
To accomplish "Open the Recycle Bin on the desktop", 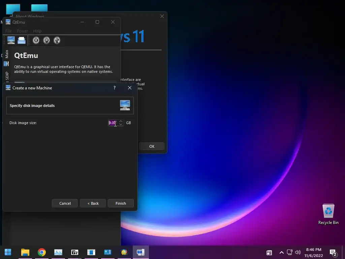I will click(x=328, y=214).
